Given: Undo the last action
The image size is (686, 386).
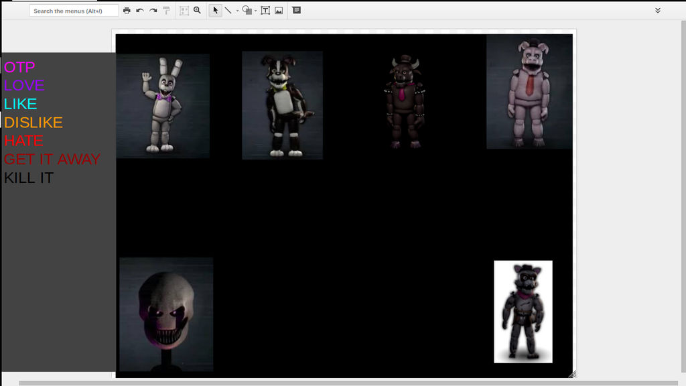Looking at the screenshot, I should [140, 11].
